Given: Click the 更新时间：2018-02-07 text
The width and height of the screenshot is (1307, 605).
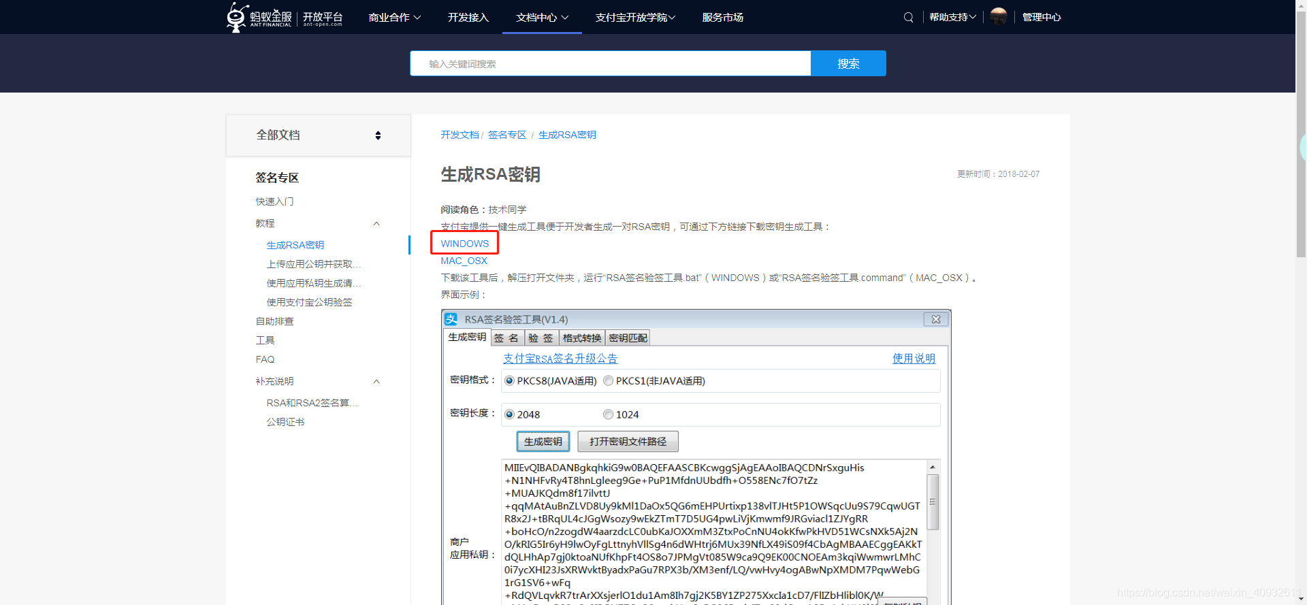Looking at the screenshot, I should click(x=998, y=174).
